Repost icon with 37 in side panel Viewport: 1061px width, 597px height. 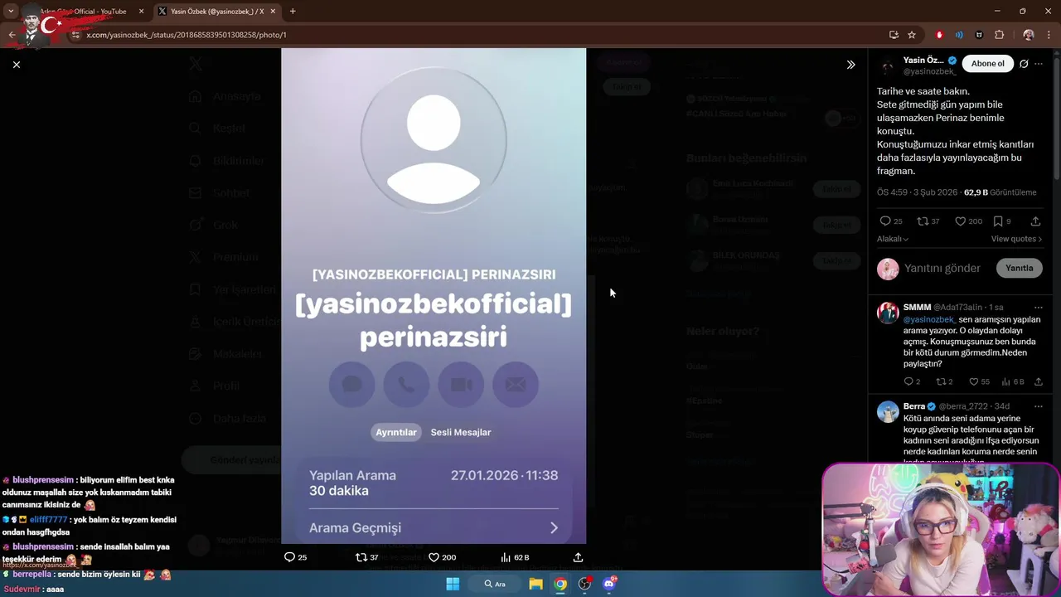pyautogui.click(x=923, y=221)
